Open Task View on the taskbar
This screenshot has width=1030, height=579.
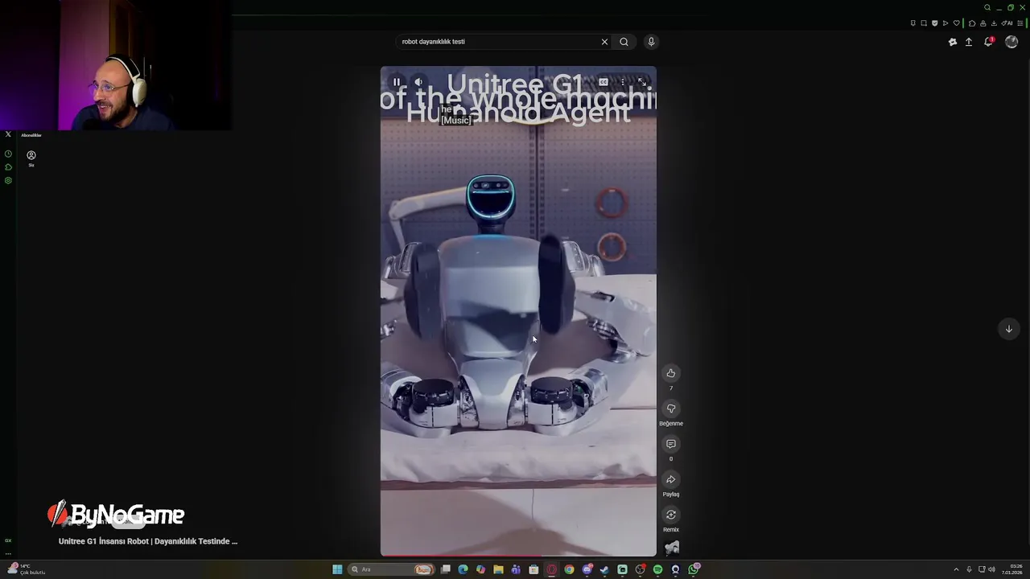(x=445, y=569)
